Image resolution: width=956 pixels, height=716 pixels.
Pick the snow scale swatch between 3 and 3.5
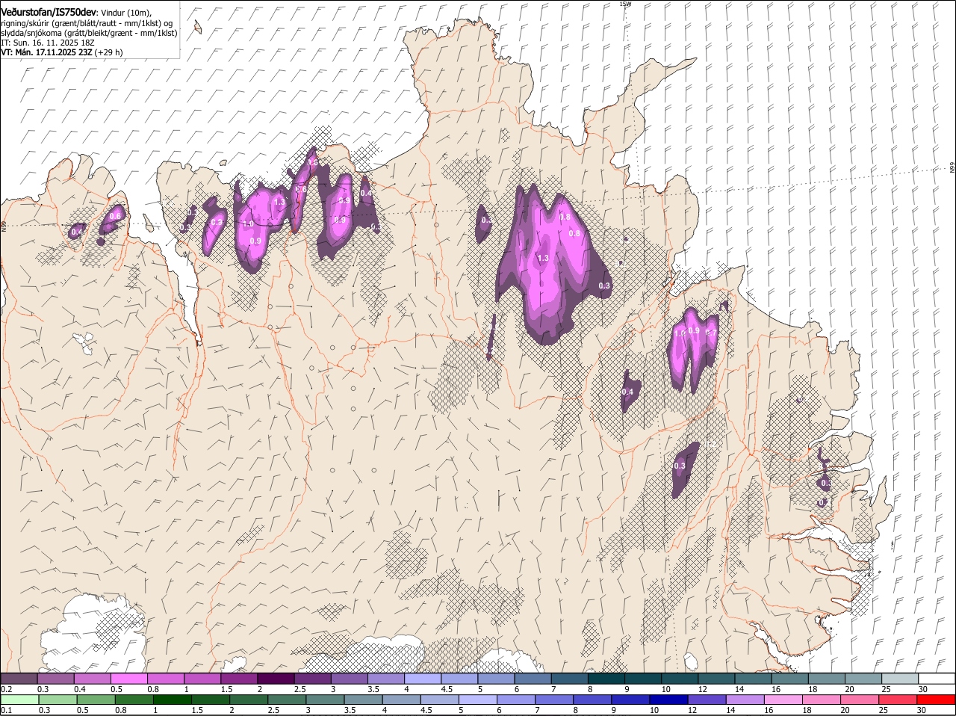coord(350,679)
